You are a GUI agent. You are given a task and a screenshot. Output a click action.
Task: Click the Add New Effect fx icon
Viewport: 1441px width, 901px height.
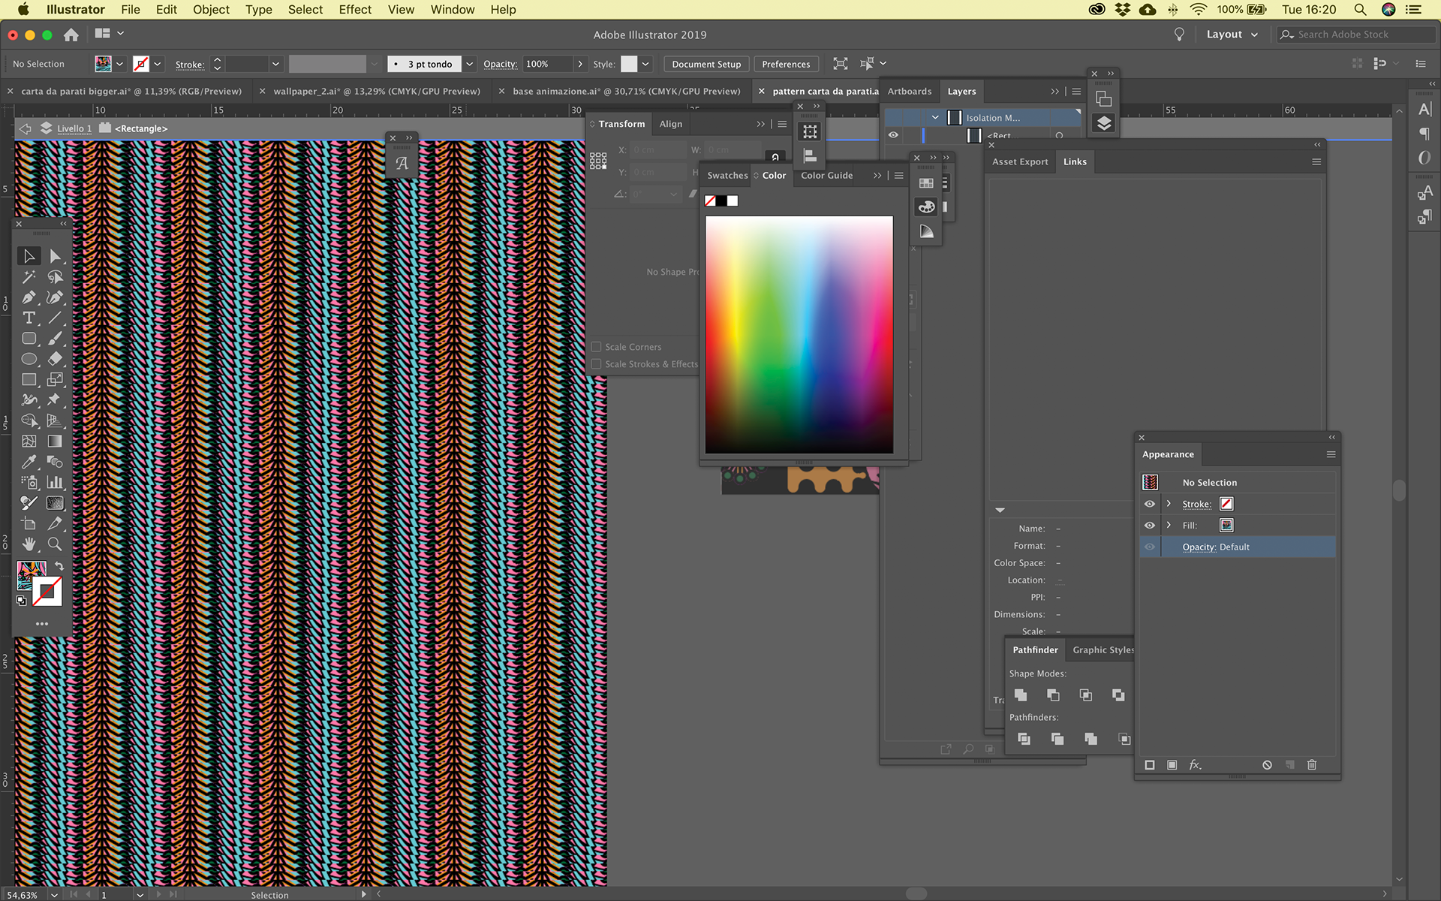1195,765
